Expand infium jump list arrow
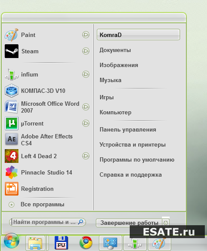Image resolution: width=207 pixels, height=251 pixels. click(x=86, y=74)
